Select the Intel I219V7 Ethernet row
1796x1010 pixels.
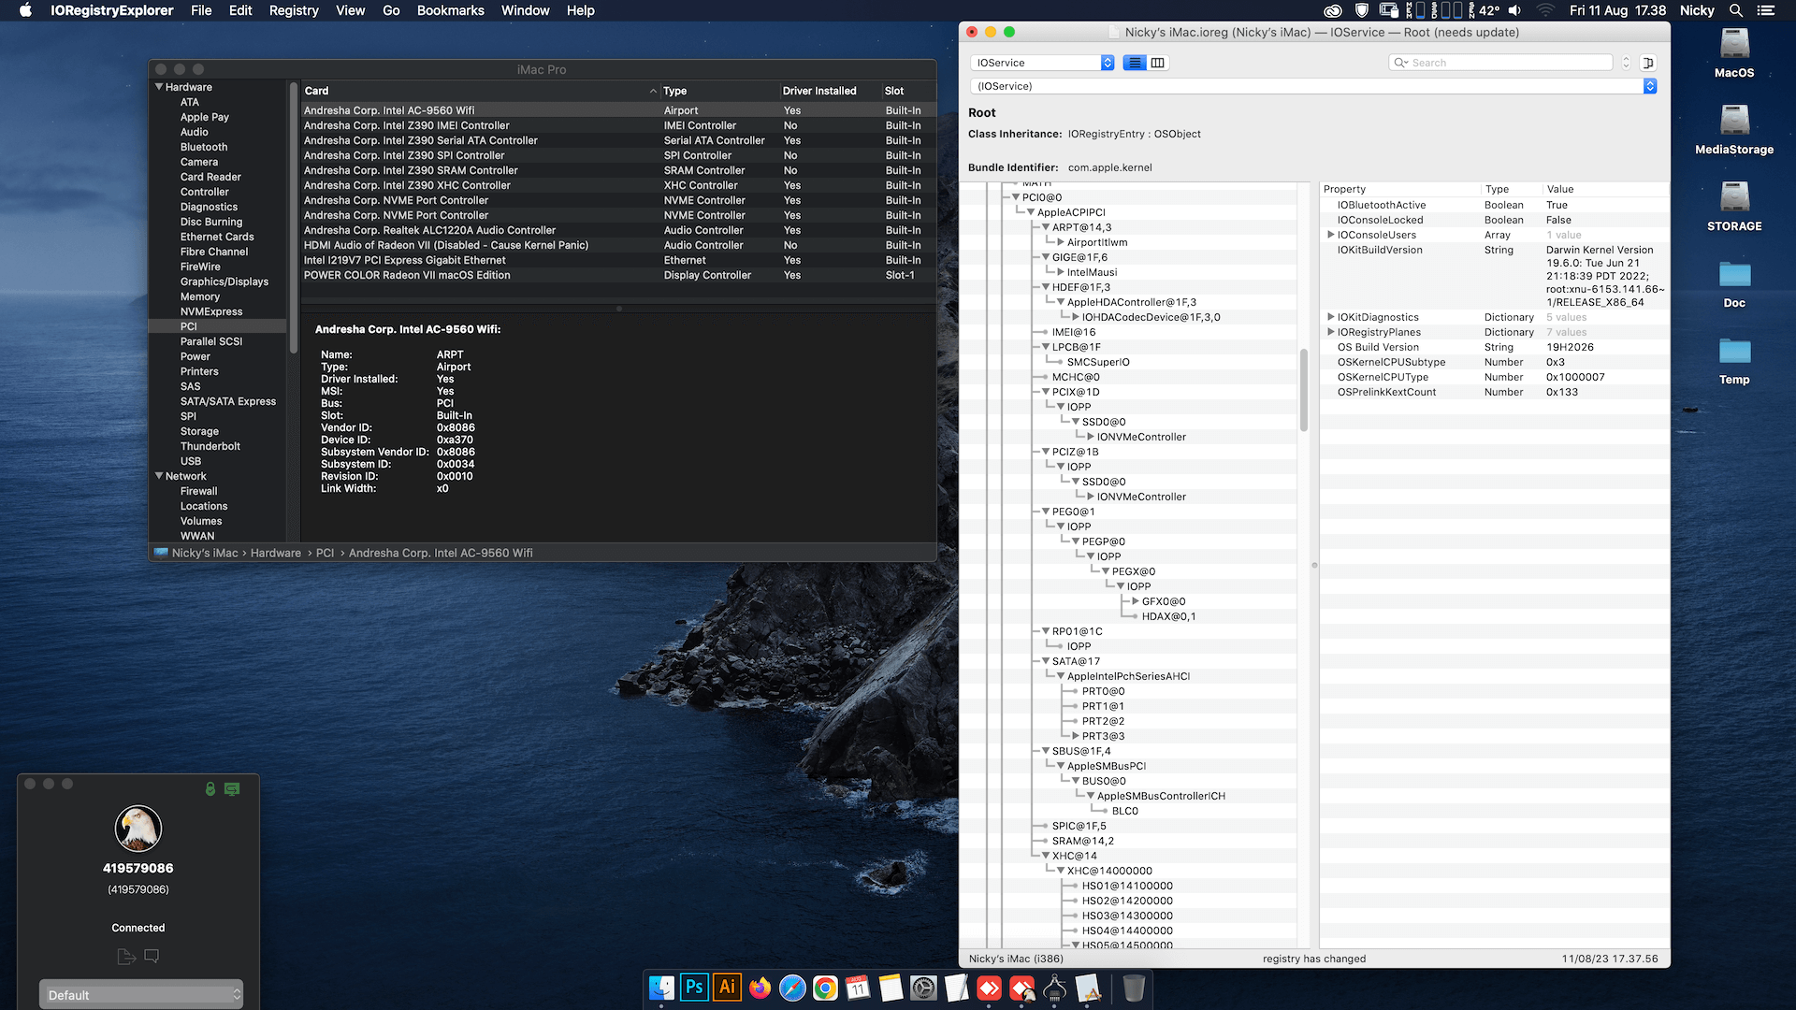(x=618, y=260)
